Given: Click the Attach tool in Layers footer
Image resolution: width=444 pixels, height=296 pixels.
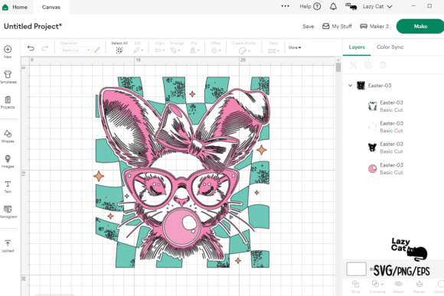Looking at the screenshot, I should click(398, 287).
